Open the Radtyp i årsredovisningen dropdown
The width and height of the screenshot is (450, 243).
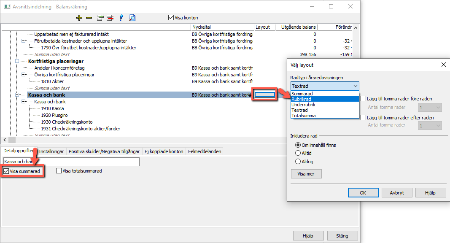325,86
